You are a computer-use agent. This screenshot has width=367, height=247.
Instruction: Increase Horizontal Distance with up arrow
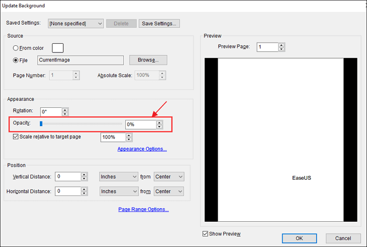(84, 189)
